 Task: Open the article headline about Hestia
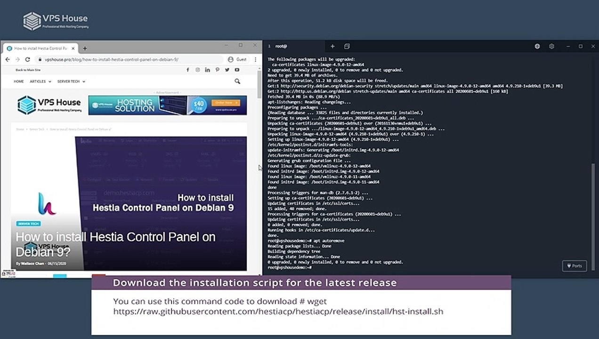(115, 244)
